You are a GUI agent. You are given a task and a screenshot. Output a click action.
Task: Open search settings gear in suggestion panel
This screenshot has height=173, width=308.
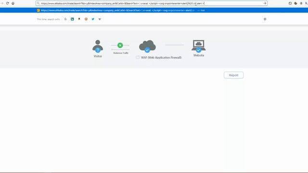(x=265, y=19)
